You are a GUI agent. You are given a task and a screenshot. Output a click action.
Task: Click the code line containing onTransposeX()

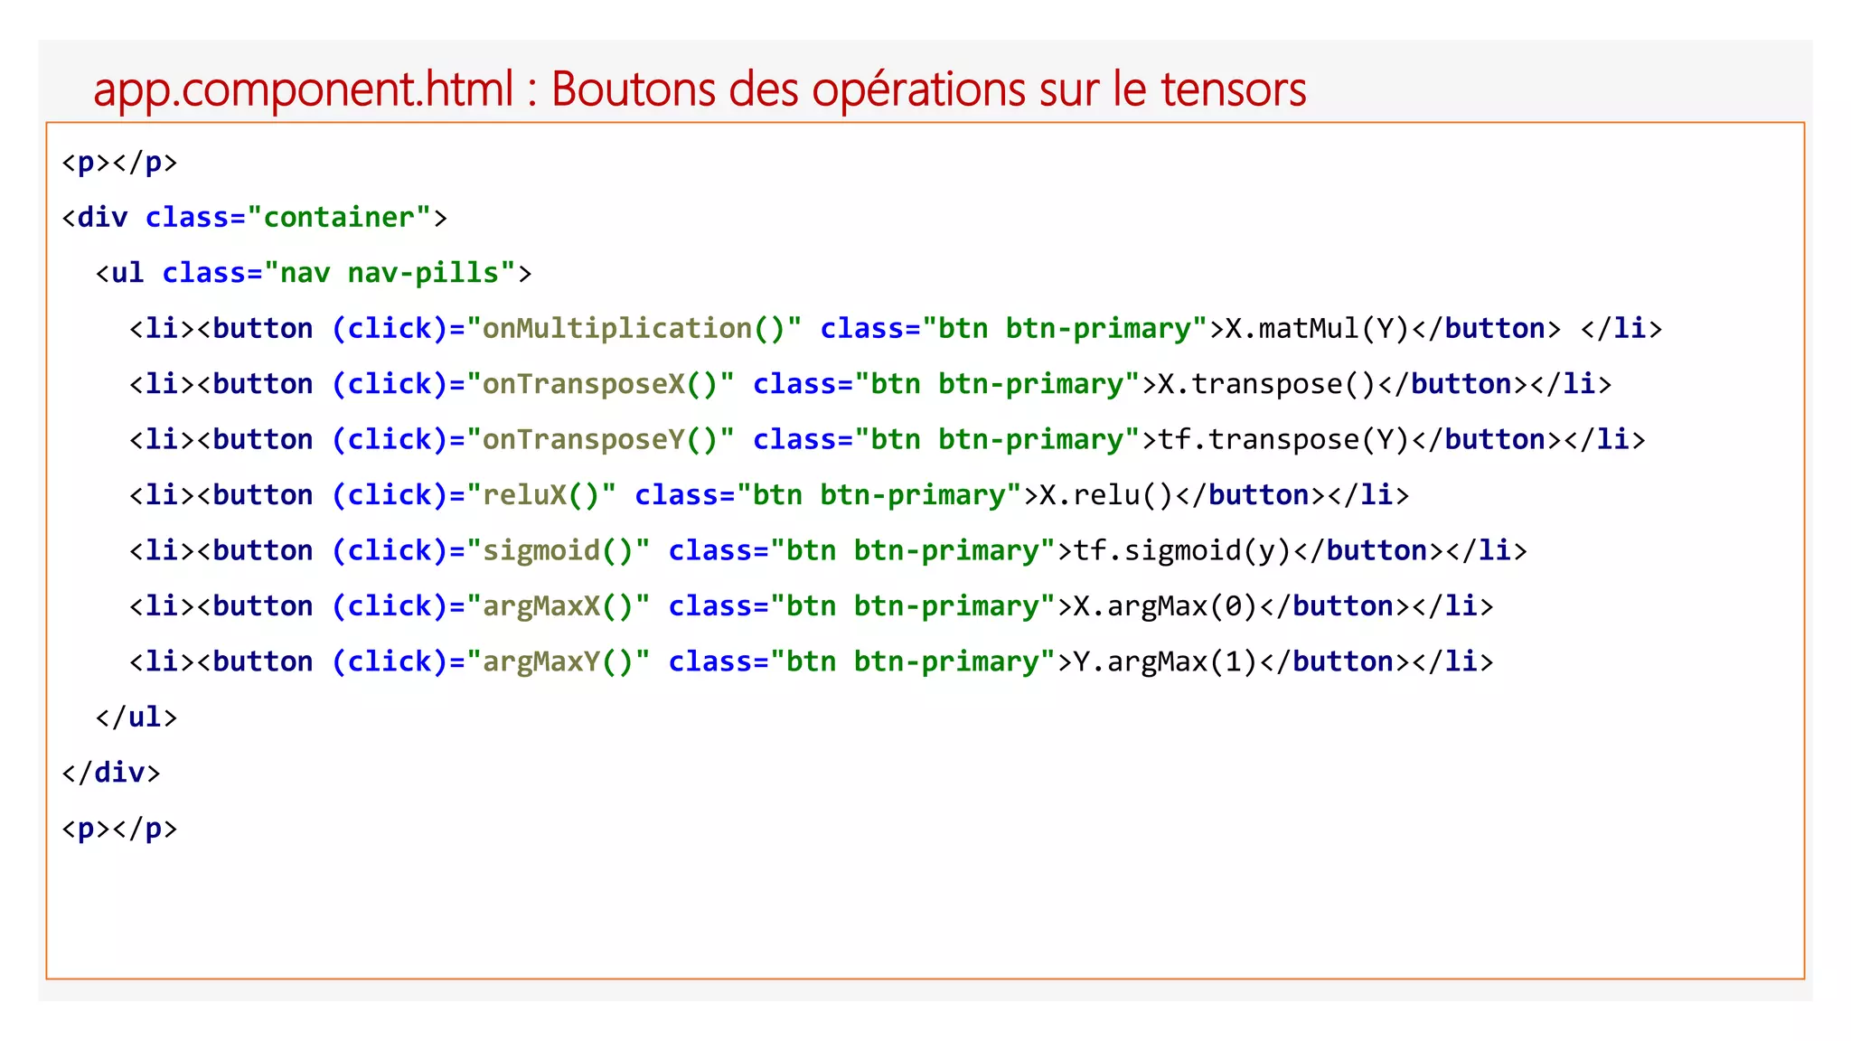870,384
